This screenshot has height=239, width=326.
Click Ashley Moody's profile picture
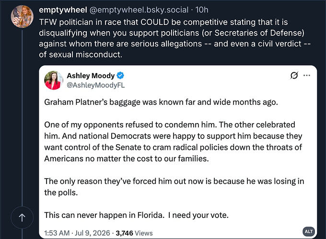pos(54,80)
